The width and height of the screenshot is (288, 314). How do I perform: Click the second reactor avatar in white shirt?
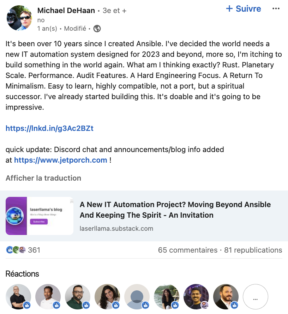[x=48, y=297]
